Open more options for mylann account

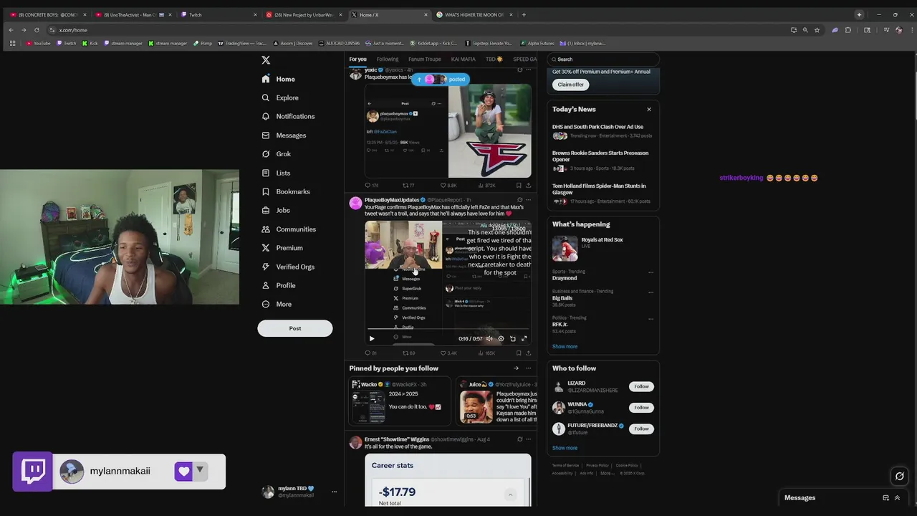(x=334, y=492)
